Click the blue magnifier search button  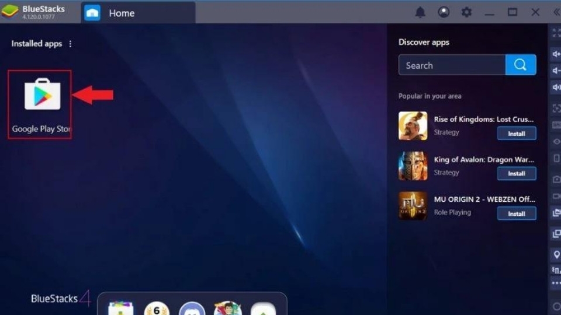tap(521, 65)
